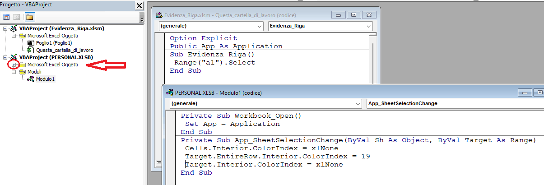
Task: Click 'Private Sub Workbook_Open()' line
Action: click(241, 116)
